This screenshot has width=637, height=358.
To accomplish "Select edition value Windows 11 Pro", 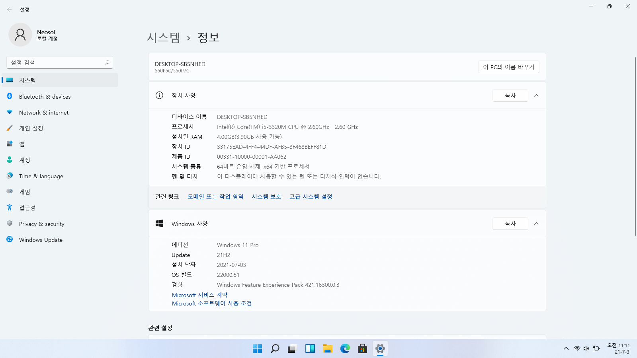I will click(238, 245).
